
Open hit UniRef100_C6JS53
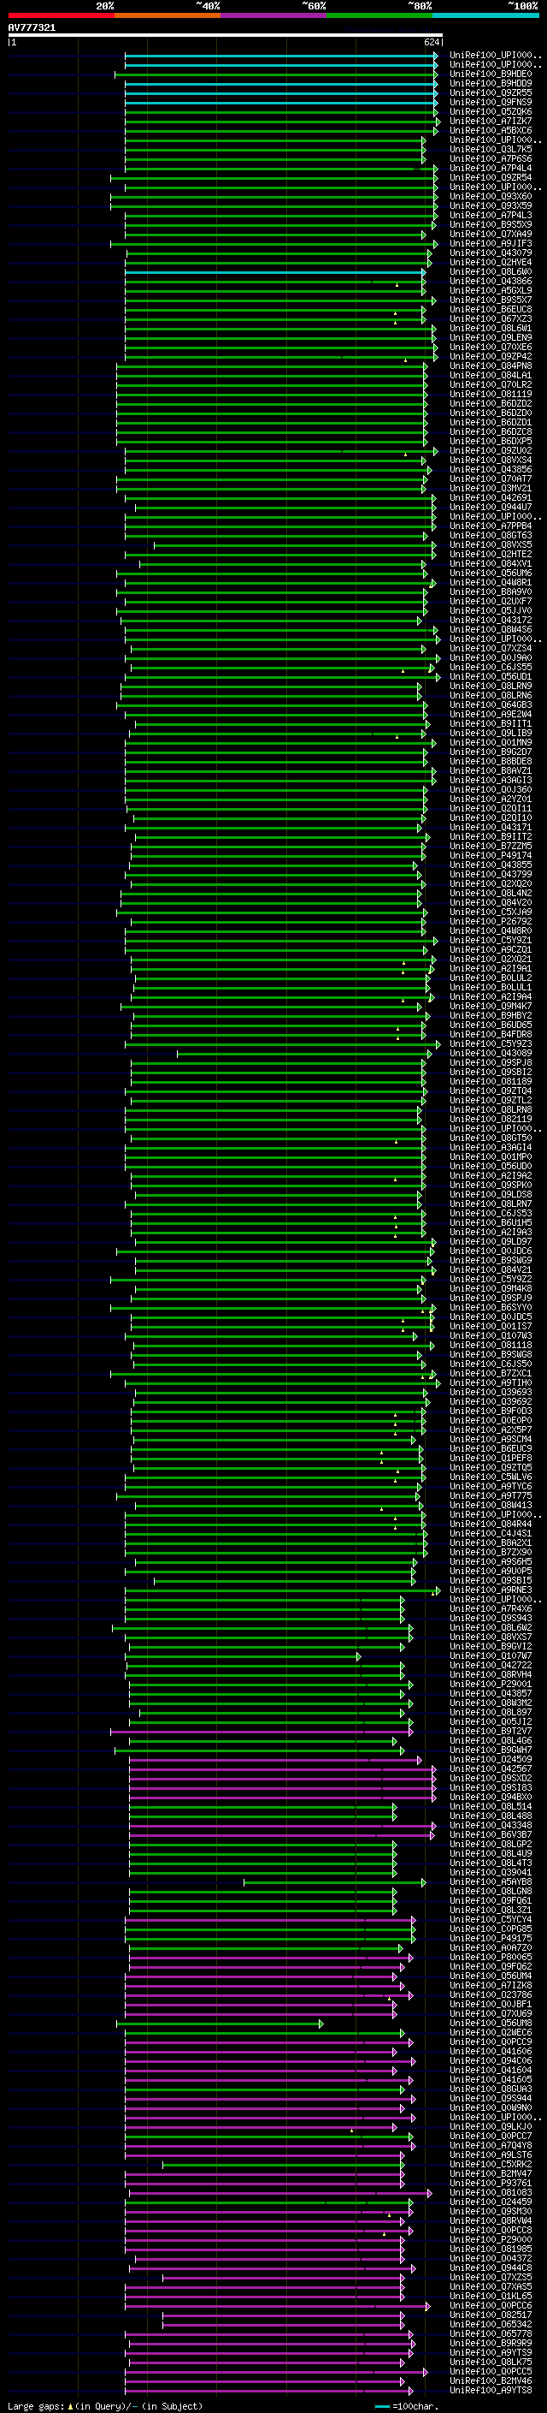coord(490,1213)
